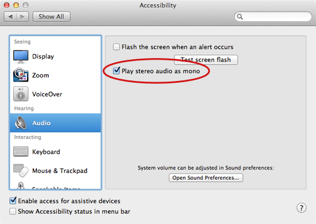316x224 pixels.
Task: Disable Enable access for assistive devices
Action: pyautogui.click(x=13, y=200)
